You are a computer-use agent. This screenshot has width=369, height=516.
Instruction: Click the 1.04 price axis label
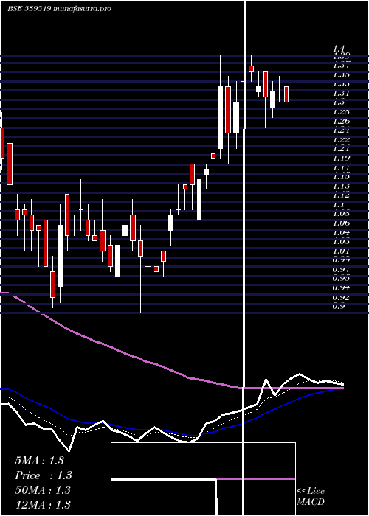point(341,232)
